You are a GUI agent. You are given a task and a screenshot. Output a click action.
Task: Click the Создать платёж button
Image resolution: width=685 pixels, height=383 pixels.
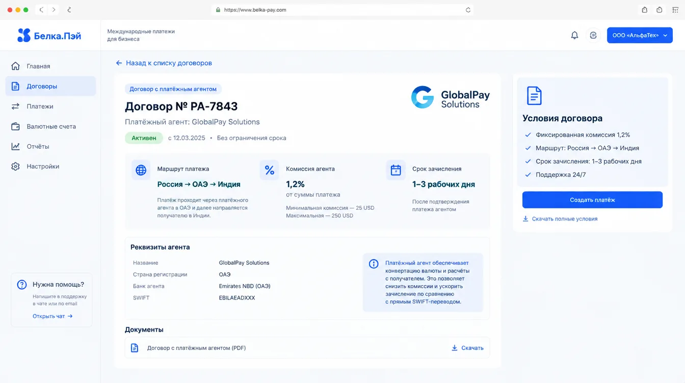pos(592,200)
